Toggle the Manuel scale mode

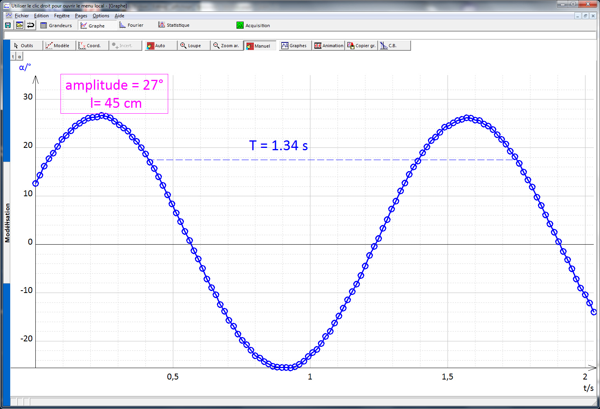tap(260, 46)
